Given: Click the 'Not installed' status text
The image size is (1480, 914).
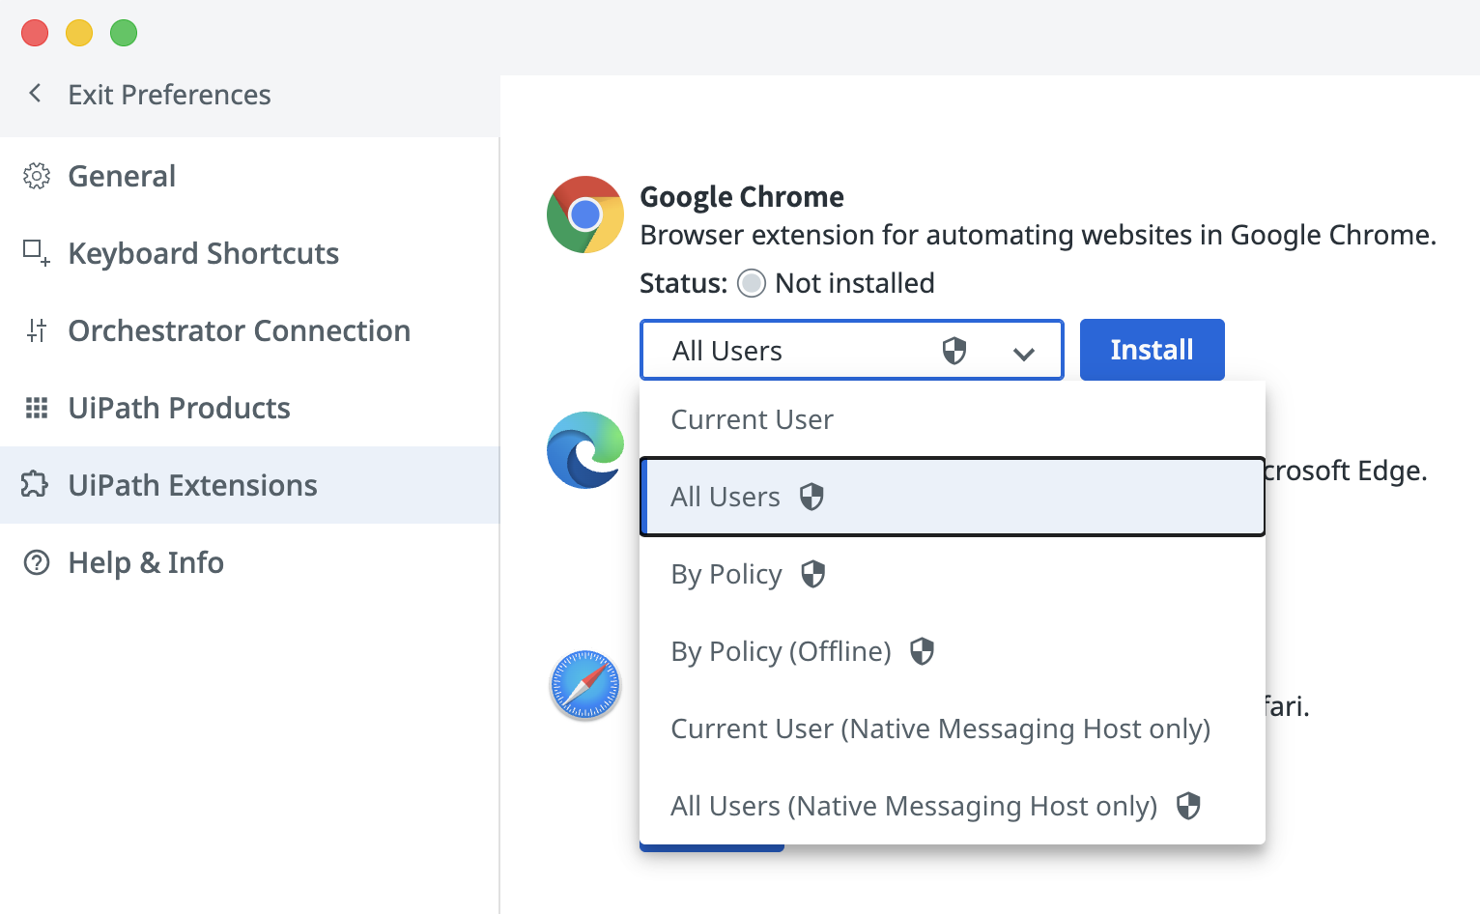Looking at the screenshot, I should pyautogui.click(x=855, y=283).
